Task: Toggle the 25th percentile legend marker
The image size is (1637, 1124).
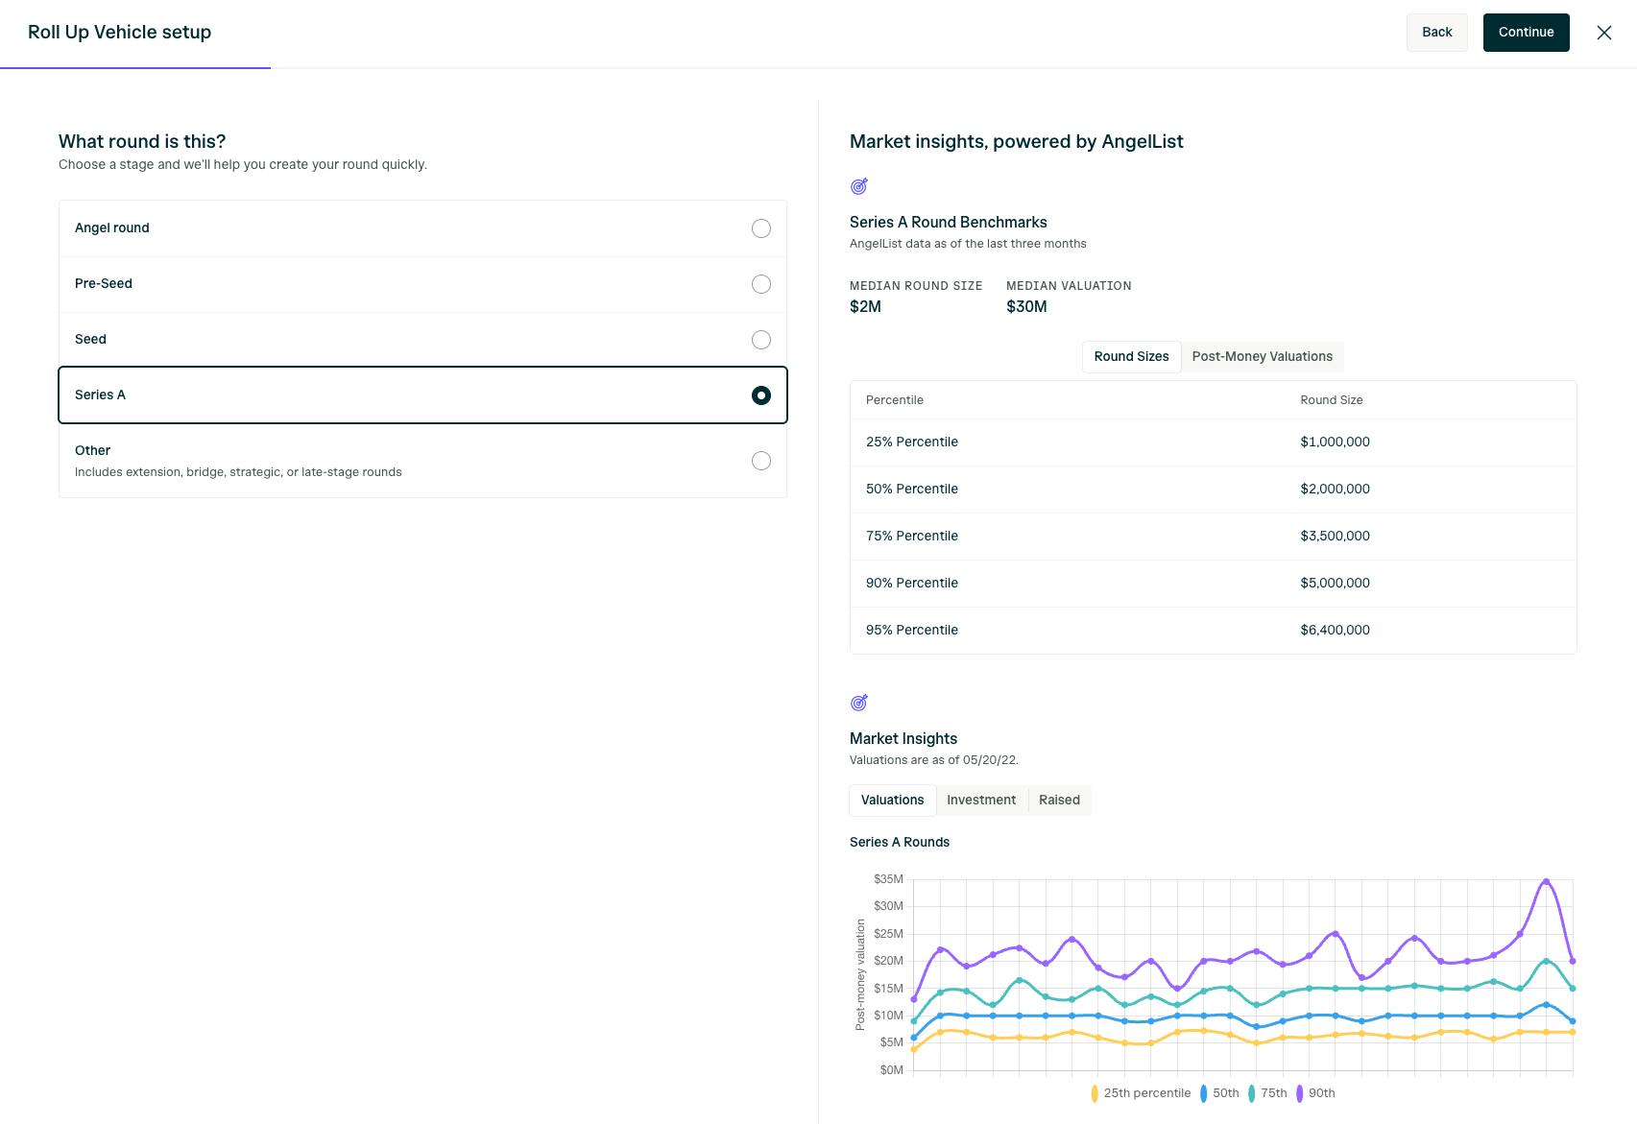Action: tap(1095, 1093)
